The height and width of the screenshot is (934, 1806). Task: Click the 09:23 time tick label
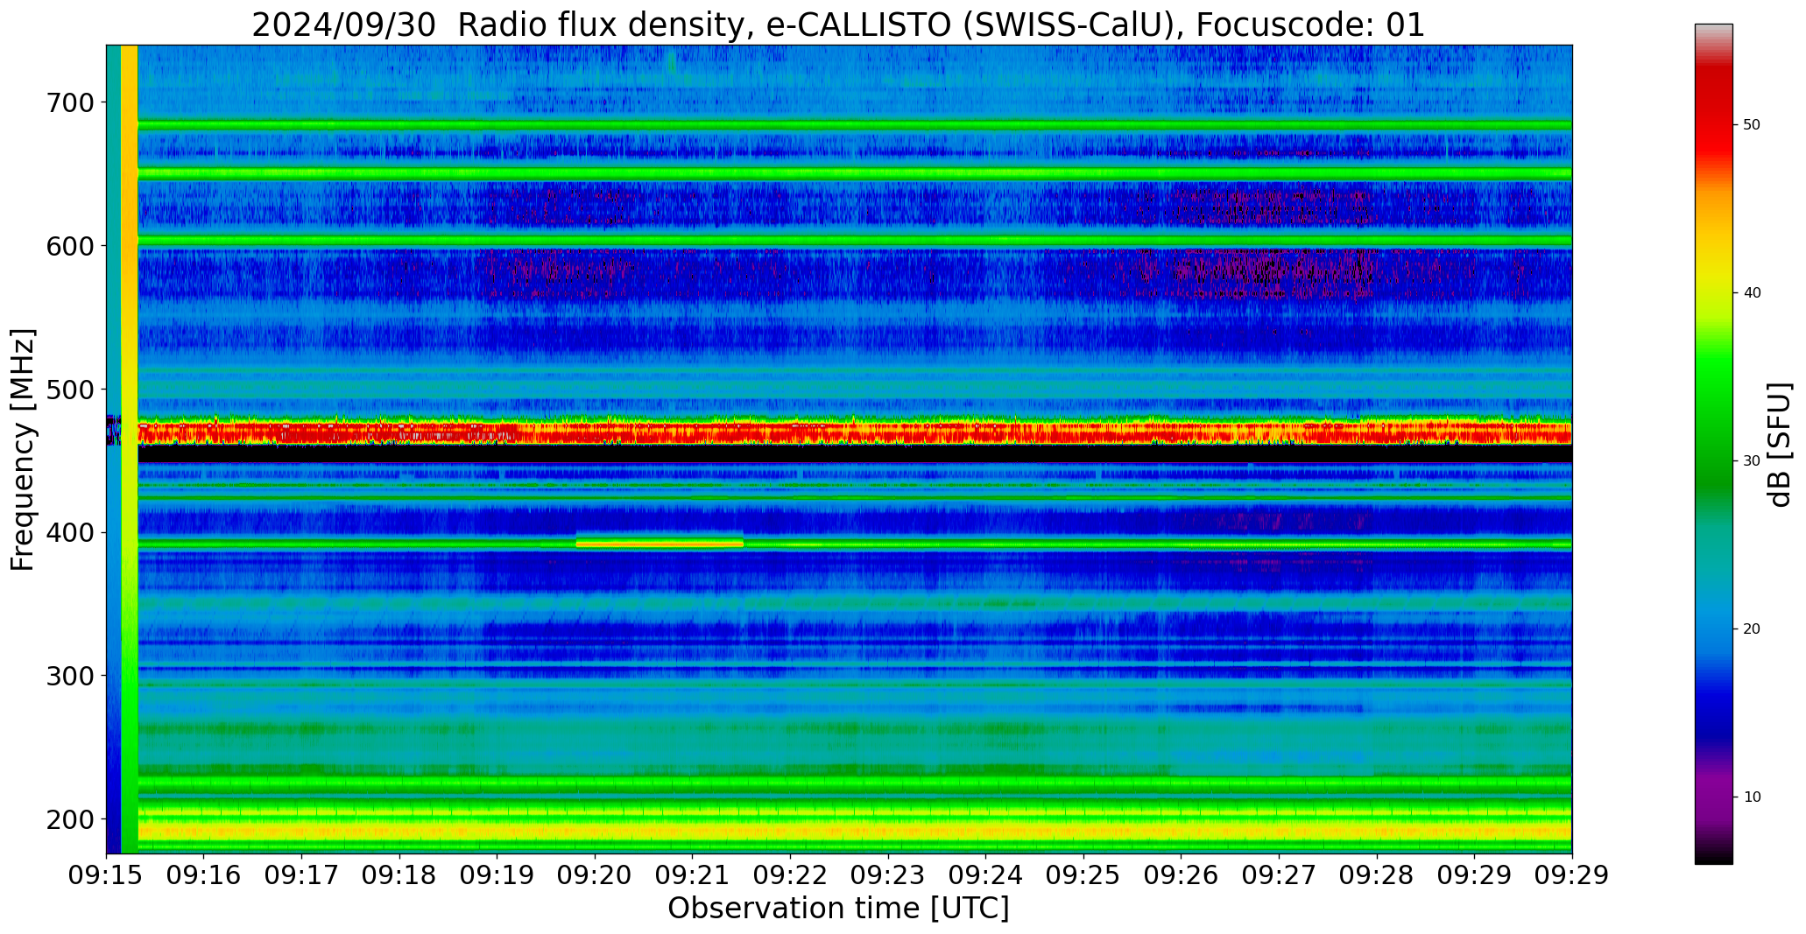coord(888,875)
